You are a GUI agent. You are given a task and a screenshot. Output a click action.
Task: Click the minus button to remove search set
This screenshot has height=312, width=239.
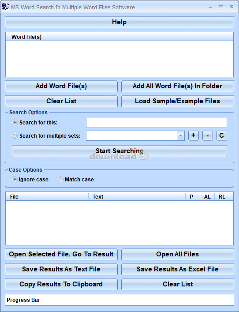(x=208, y=136)
